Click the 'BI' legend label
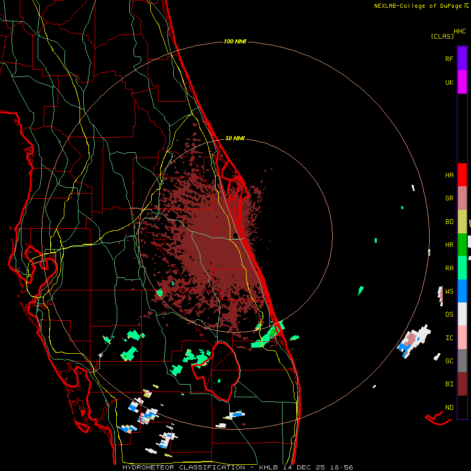 450,384
